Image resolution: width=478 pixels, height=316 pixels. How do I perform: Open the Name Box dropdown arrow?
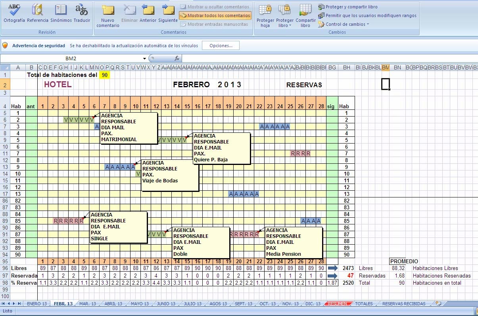click(x=144, y=58)
